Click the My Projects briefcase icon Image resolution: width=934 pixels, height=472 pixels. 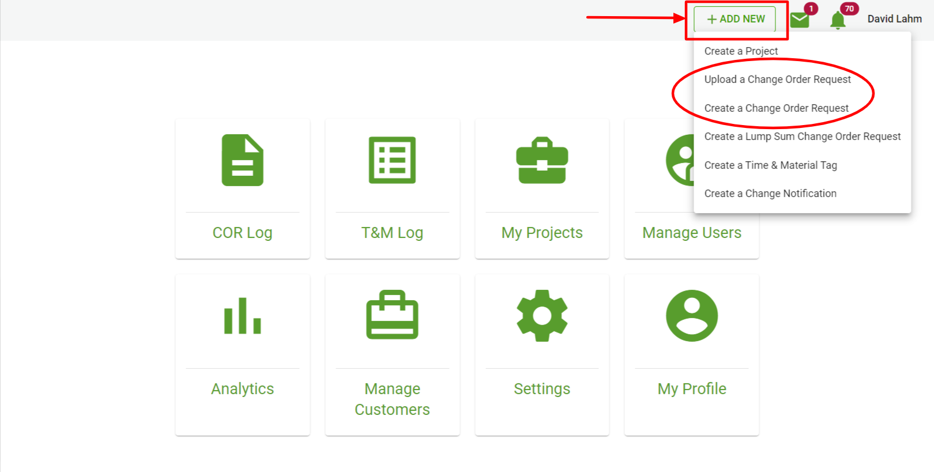(542, 160)
